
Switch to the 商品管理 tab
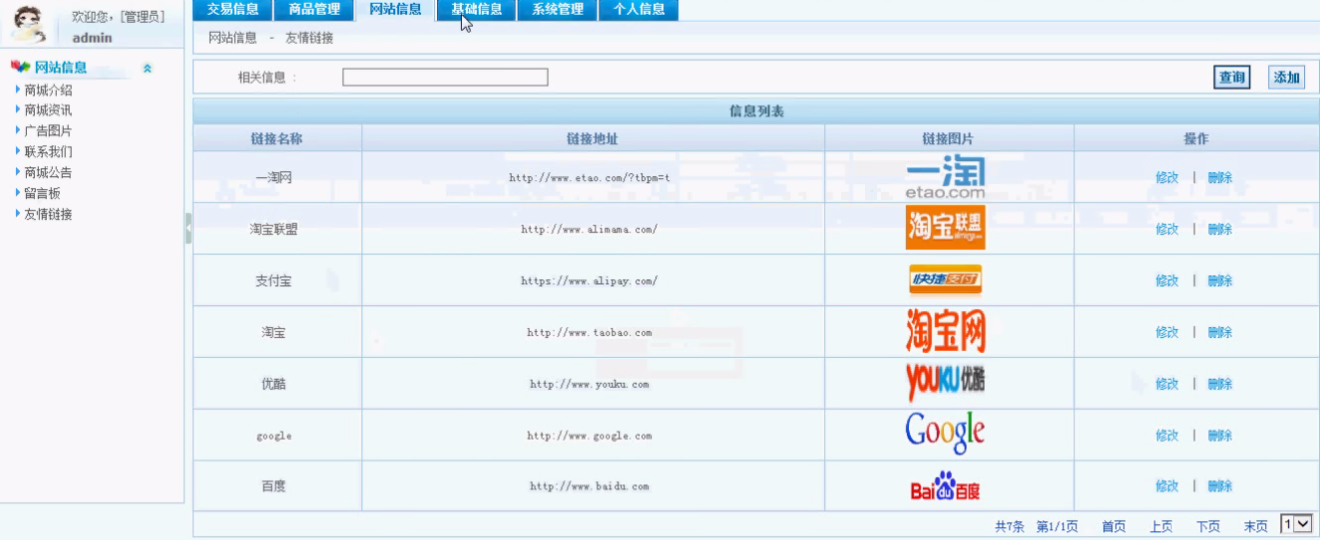(314, 10)
